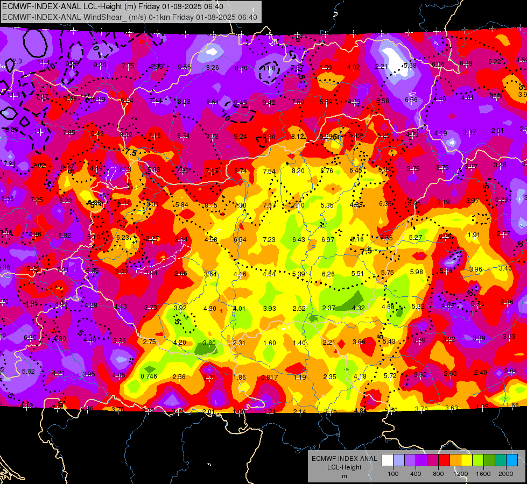Click the wind shear value 6.43
527x484 pixels.
click(298, 239)
